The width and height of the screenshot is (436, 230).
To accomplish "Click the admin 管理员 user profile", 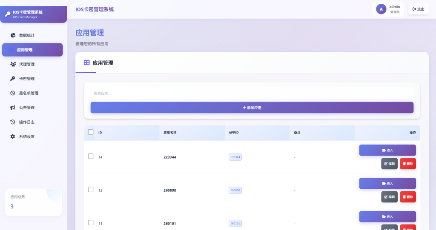I will [388, 9].
